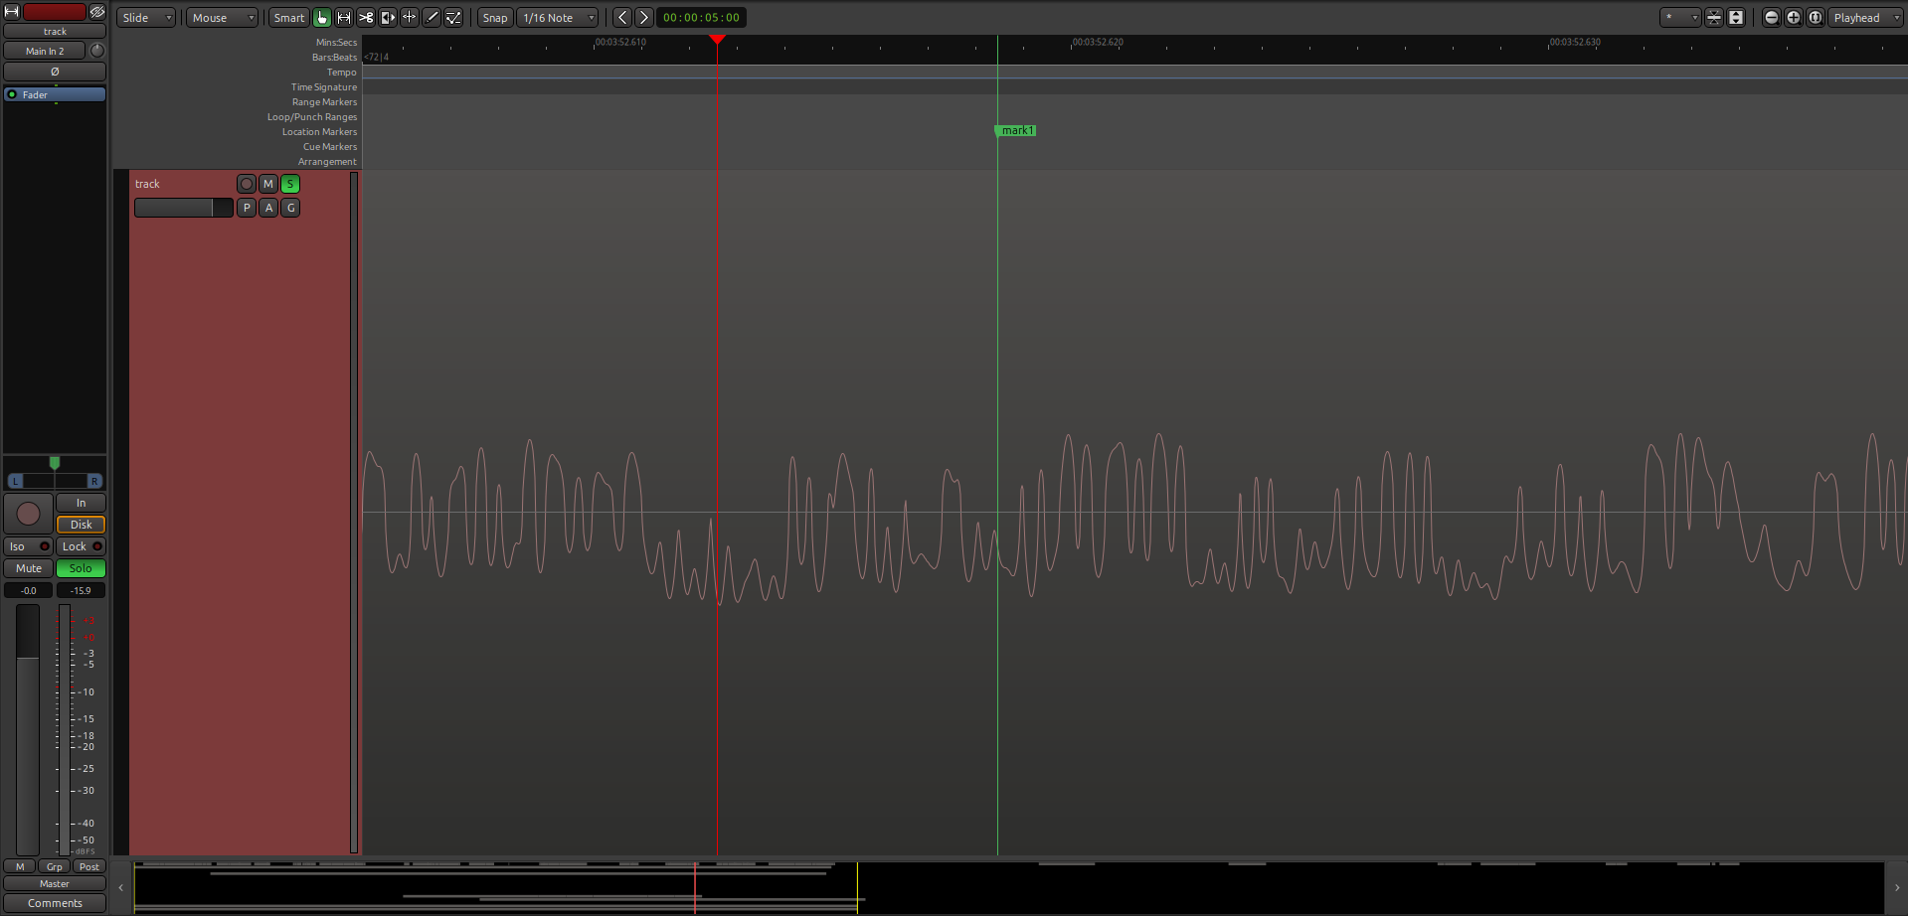Click the zoom in magnifier icon
Image resolution: width=1908 pixels, height=916 pixels.
1793,18
